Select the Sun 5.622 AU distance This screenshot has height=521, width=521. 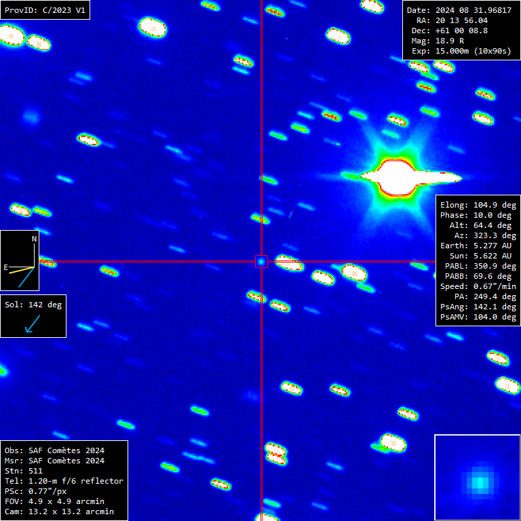pos(481,256)
